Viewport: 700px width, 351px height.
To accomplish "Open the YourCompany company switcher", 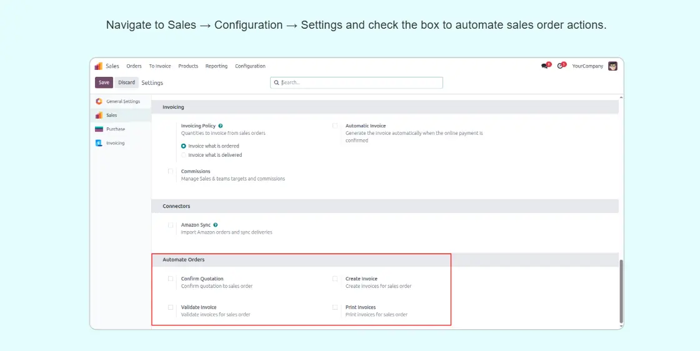I will click(587, 66).
